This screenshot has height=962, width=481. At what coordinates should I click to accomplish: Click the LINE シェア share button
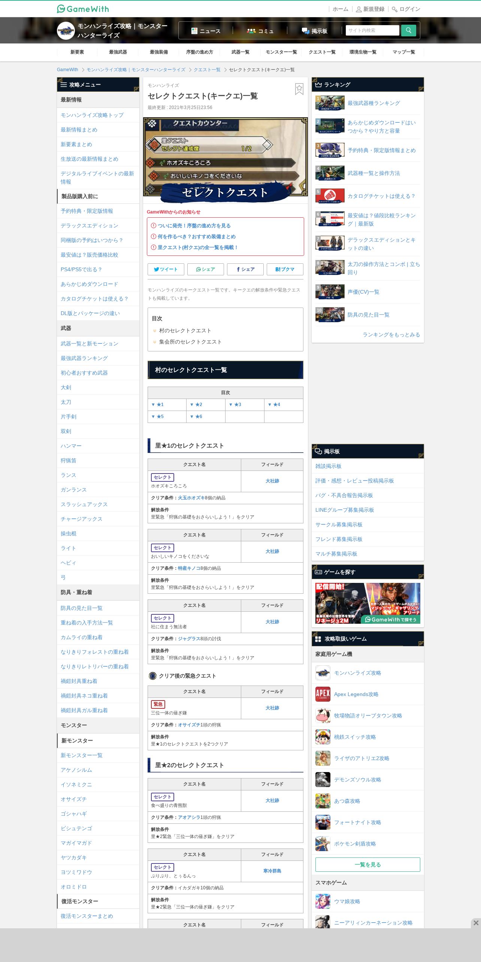(206, 269)
